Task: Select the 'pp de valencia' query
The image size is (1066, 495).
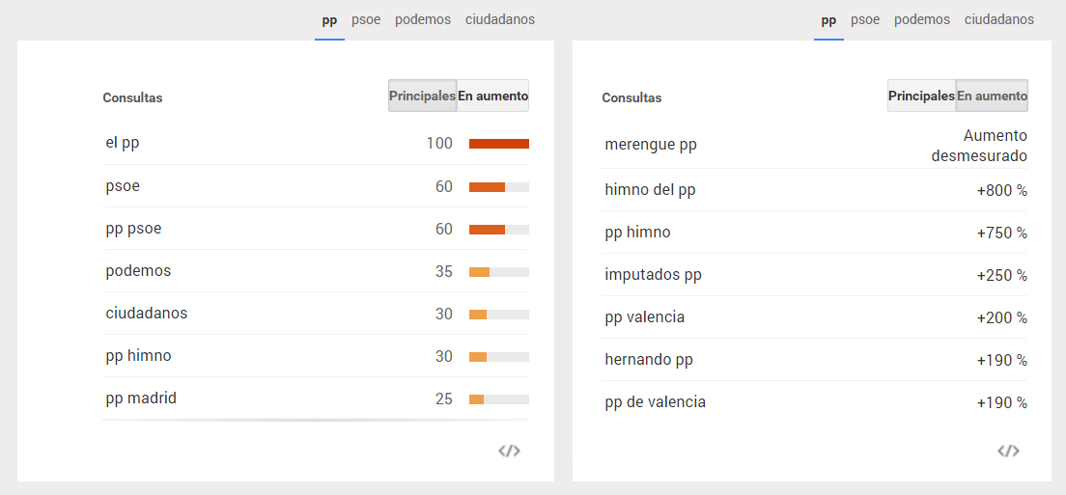Action: click(655, 402)
